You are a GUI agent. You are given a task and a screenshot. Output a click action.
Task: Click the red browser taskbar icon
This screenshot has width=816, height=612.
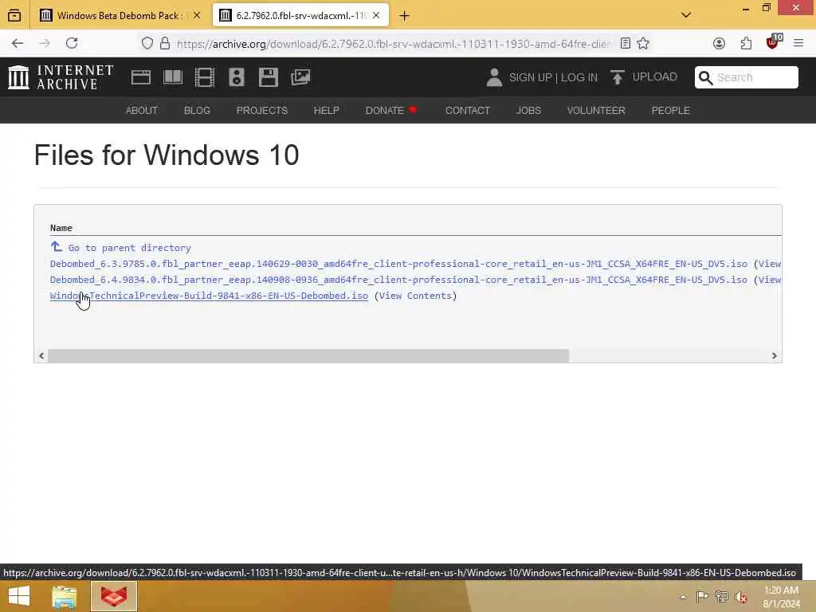(114, 596)
